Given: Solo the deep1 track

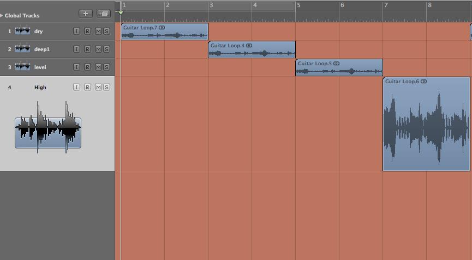Looking at the screenshot, I should 106,49.
